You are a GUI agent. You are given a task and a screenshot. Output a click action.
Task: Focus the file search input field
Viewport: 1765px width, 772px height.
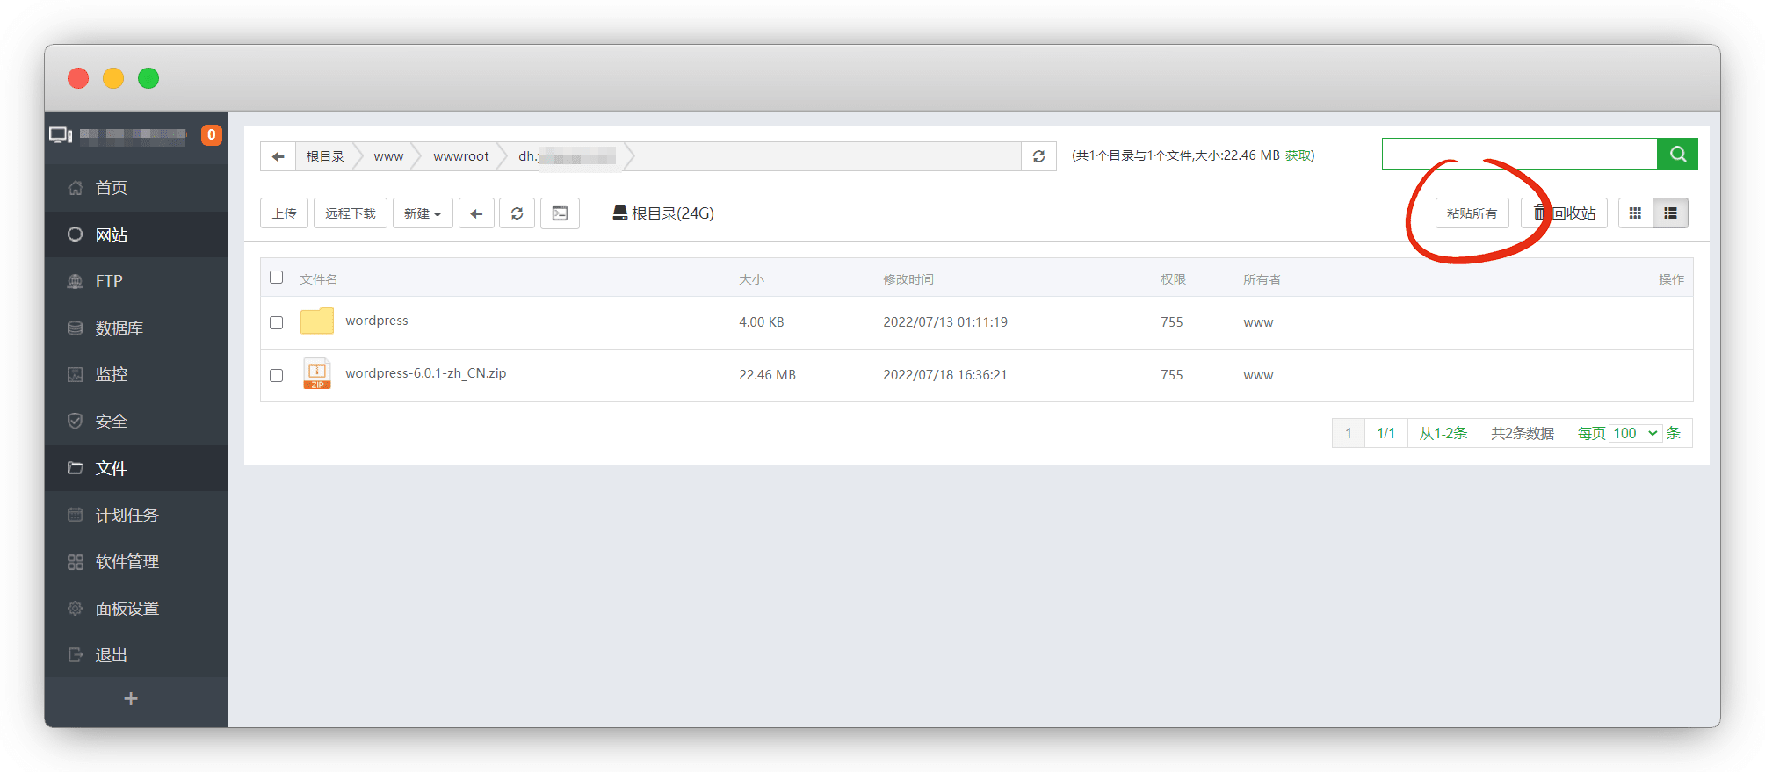pyautogui.click(x=1519, y=154)
